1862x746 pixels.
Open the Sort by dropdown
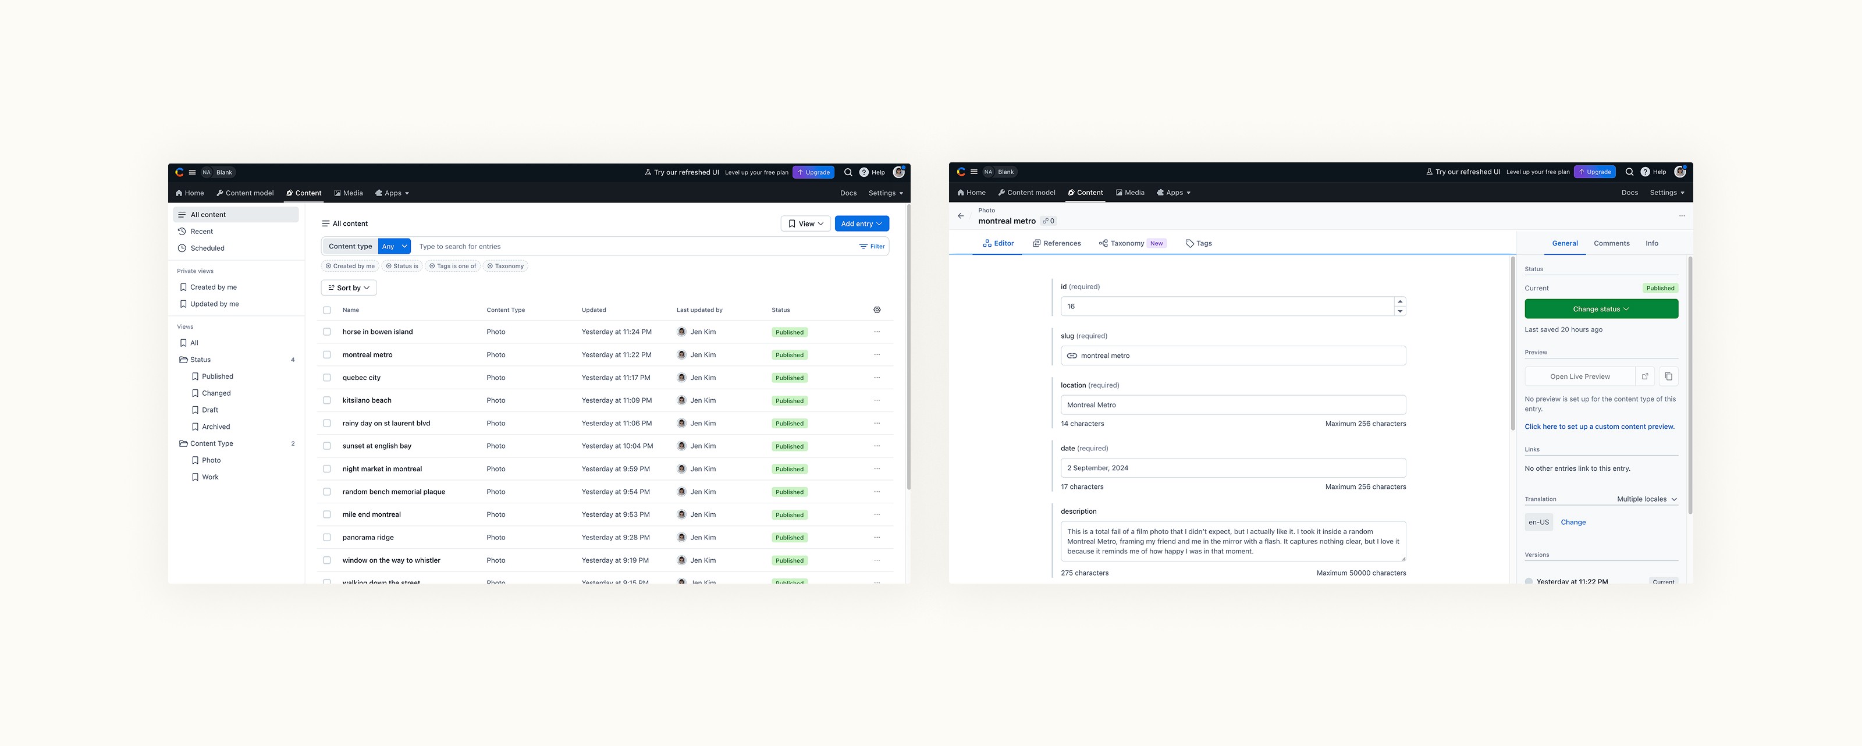(349, 287)
